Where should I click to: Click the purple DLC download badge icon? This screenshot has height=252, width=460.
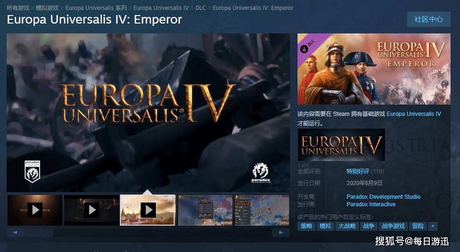point(305,49)
